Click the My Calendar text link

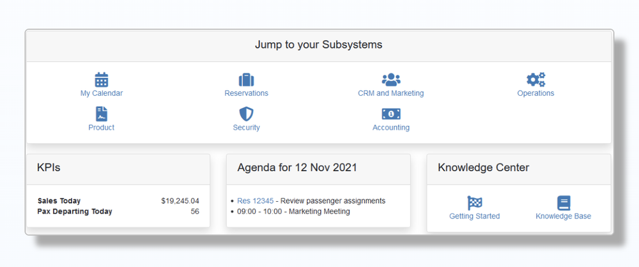click(x=102, y=93)
